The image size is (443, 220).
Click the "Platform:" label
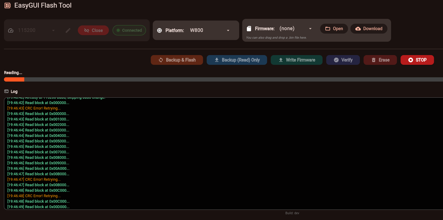pyautogui.click(x=175, y=30)
